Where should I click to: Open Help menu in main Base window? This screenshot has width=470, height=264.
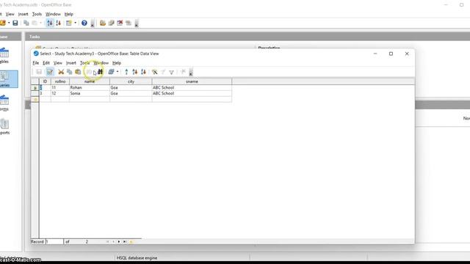coord(68,14)
